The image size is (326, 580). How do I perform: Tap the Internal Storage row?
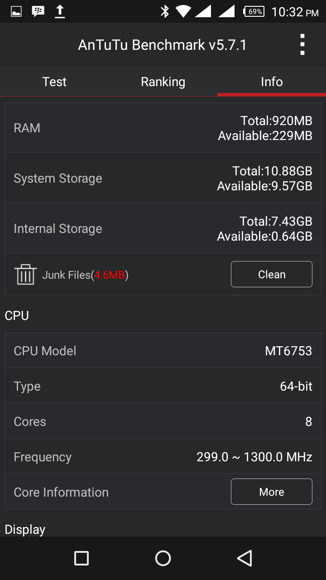pyautogui.click(x=163, y=228)
